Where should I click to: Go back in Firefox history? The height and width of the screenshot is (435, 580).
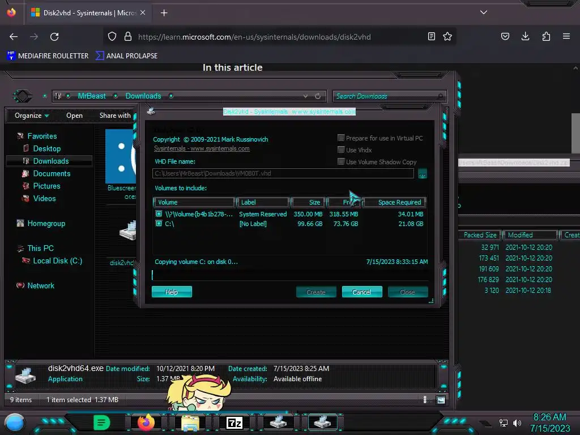pos(14,37)
